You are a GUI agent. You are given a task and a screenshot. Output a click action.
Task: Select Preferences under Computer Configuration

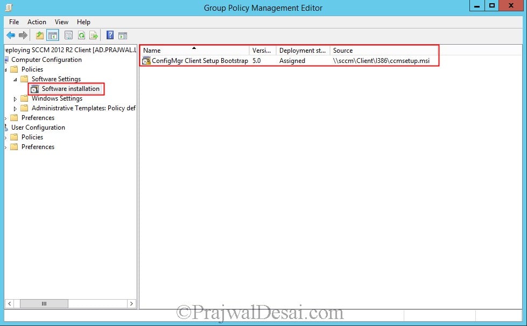pos(38,117)
